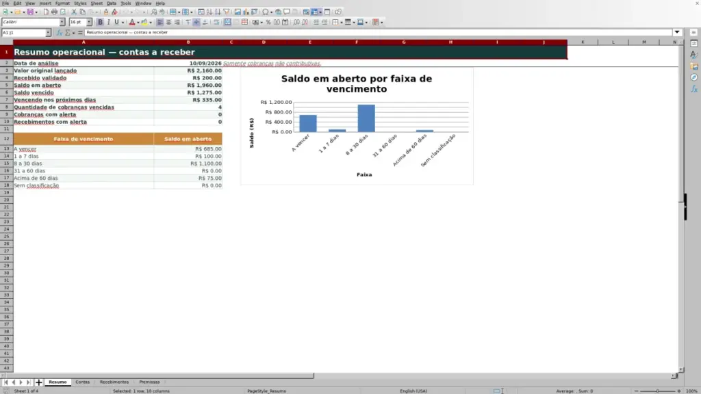Open the Font Size dropdown arrow
This screenshot has width=701, height=394.
[89, 22]
